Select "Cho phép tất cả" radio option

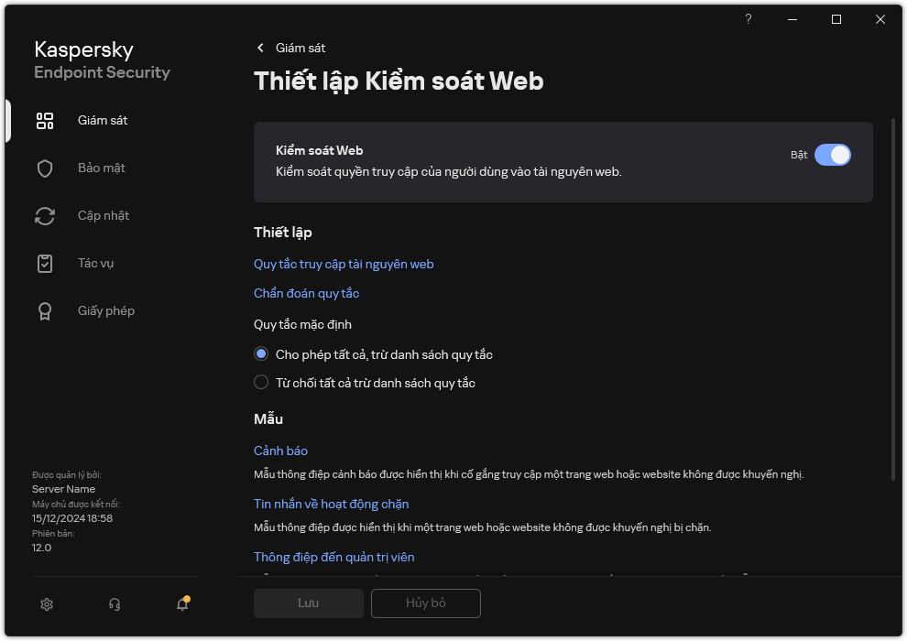[262, 353]
